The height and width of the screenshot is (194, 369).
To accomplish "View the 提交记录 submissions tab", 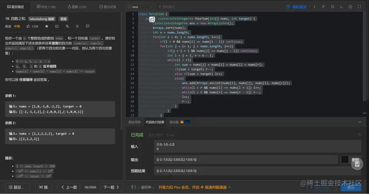I will click(108, 7).
